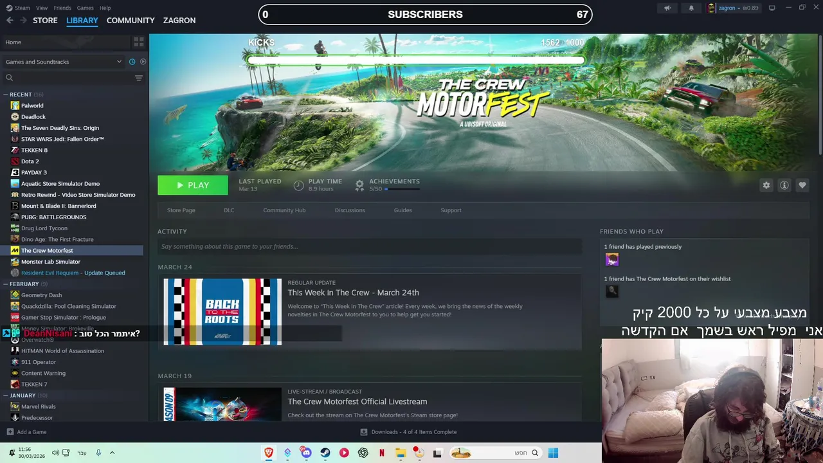Open the Friends menu

(62, 8)
